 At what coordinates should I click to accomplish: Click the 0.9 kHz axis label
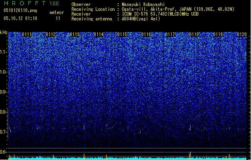[4, 92]
